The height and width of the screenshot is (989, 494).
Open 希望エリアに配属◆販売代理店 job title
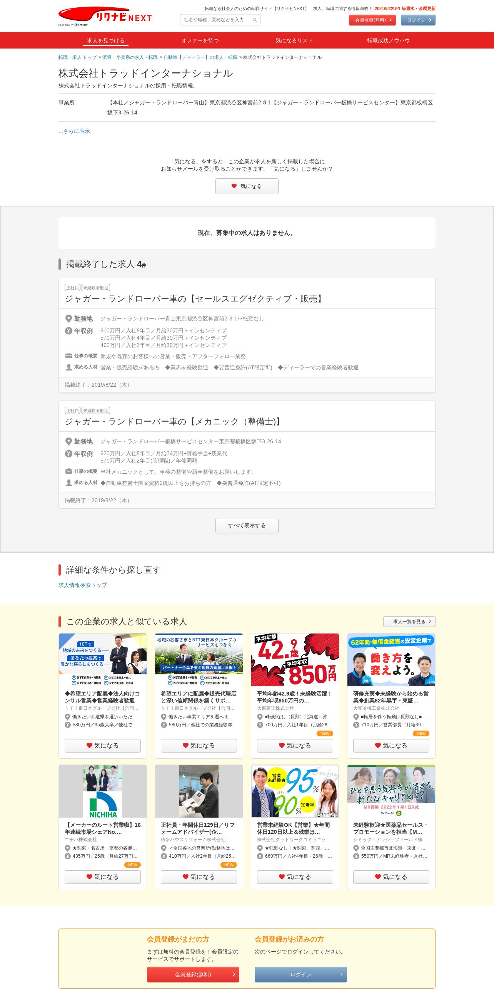coord(199,697)
